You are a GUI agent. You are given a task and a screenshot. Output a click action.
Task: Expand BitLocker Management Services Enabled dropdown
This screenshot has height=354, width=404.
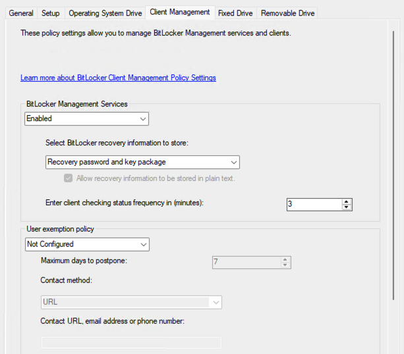click(86, 118)
